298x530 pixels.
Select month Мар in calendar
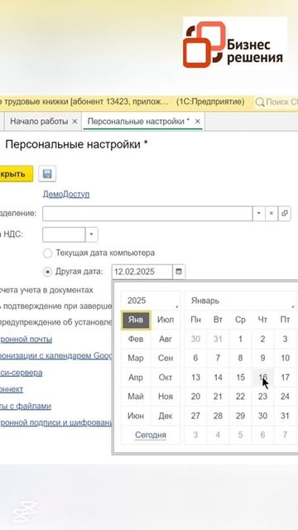(136, 358)
